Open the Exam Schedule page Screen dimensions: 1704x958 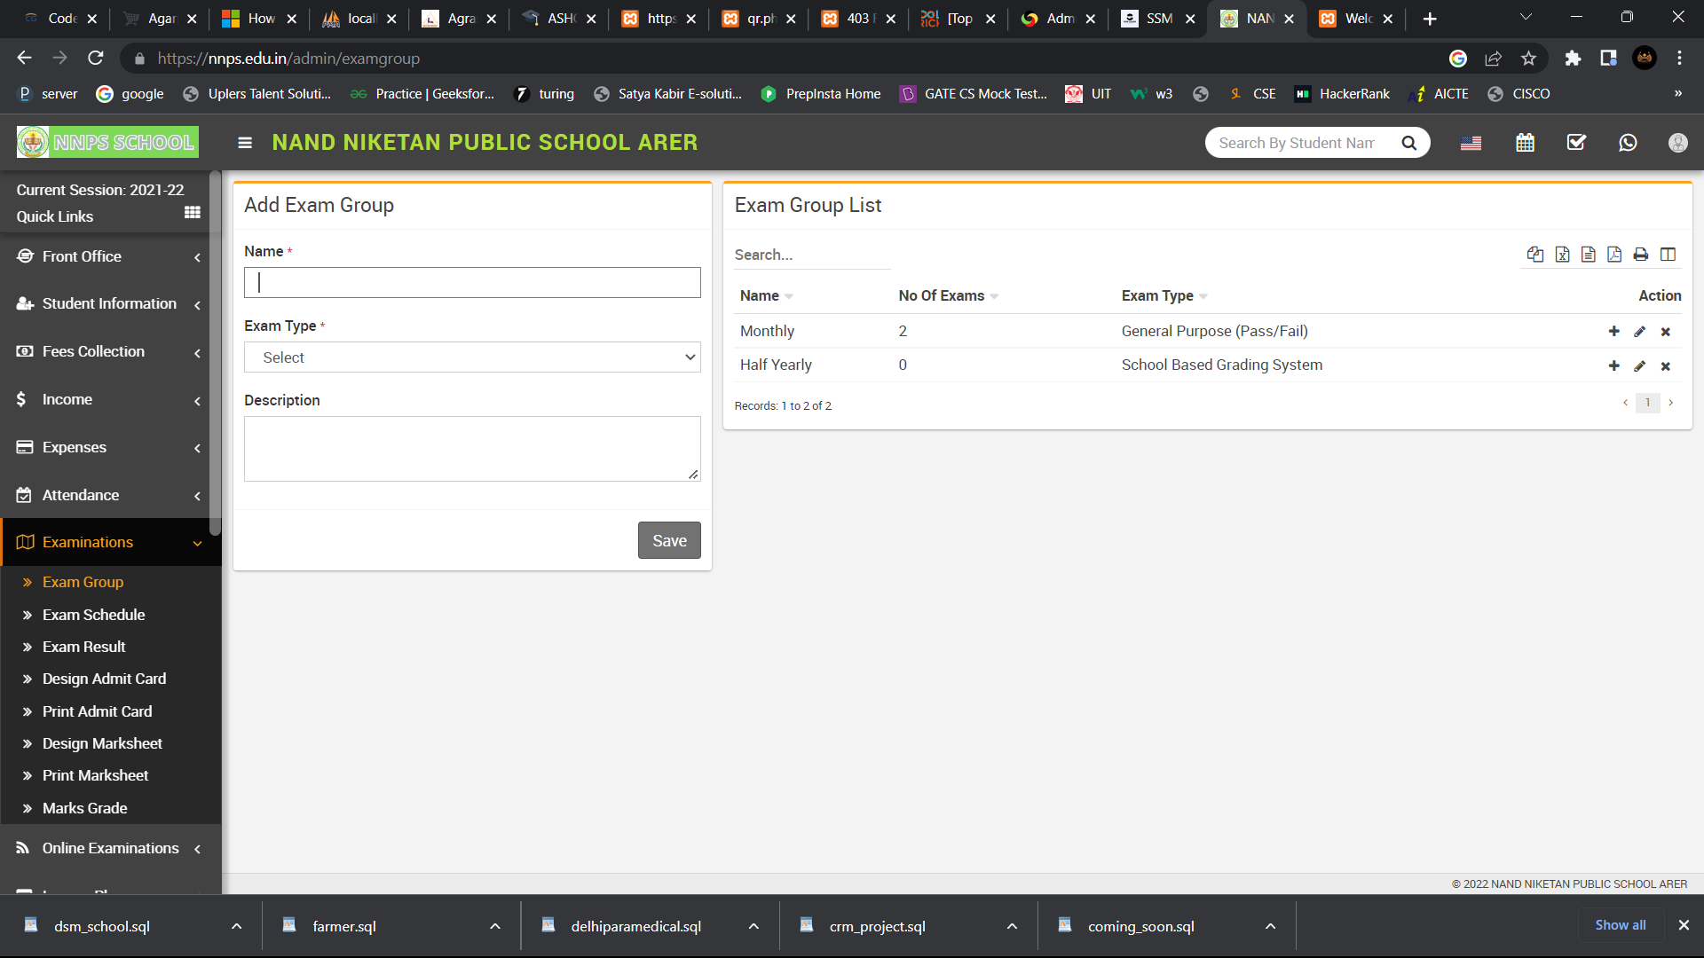point(93,615)
